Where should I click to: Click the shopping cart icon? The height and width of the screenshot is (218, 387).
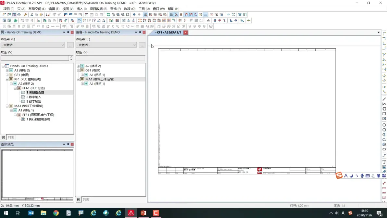pyautogui.click(x=240, y=15)
